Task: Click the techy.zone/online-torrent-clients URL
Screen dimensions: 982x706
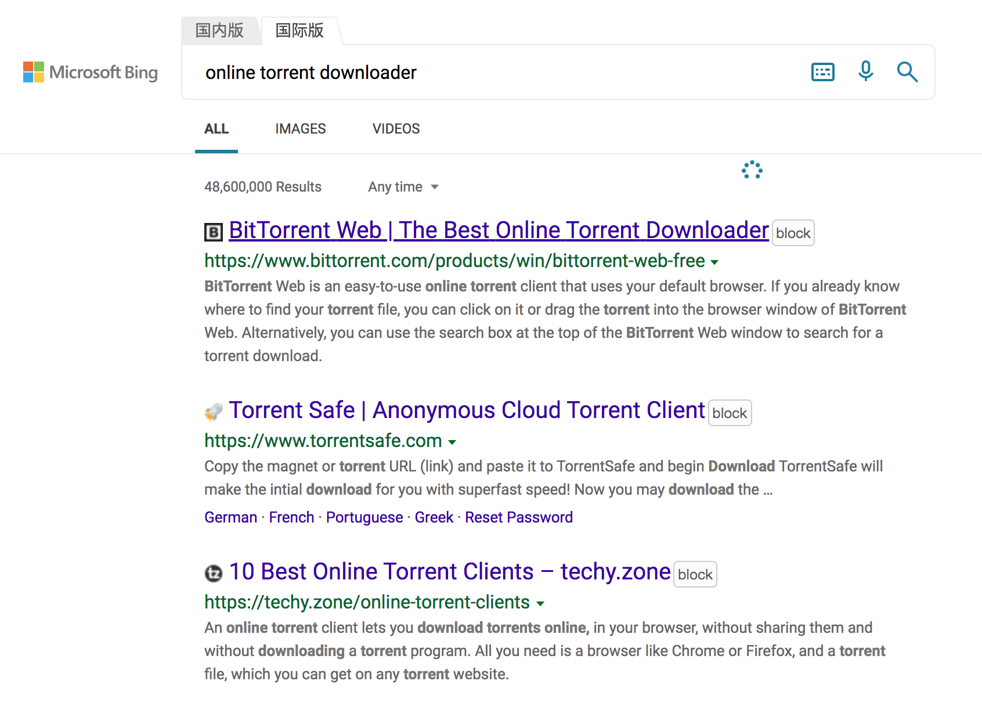Action: point(367,603)
